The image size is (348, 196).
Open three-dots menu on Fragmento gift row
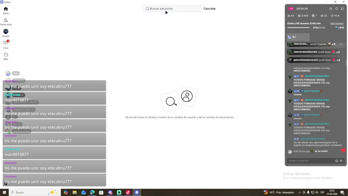(341, 44)
